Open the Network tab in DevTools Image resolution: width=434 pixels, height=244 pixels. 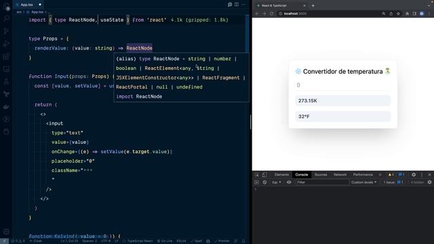(x=340, y=175)
